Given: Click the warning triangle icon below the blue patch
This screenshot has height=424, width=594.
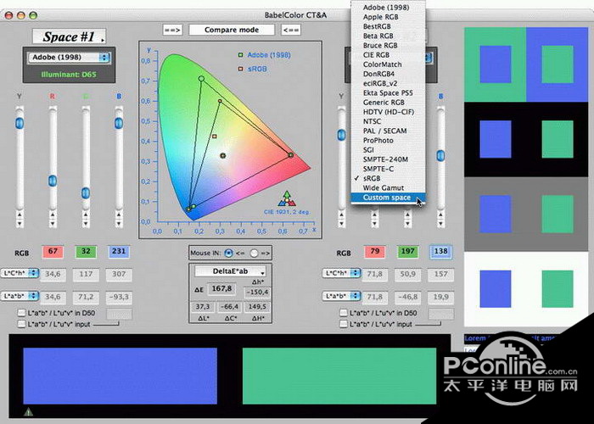Looking at the screenshot, I should (28, 412).
